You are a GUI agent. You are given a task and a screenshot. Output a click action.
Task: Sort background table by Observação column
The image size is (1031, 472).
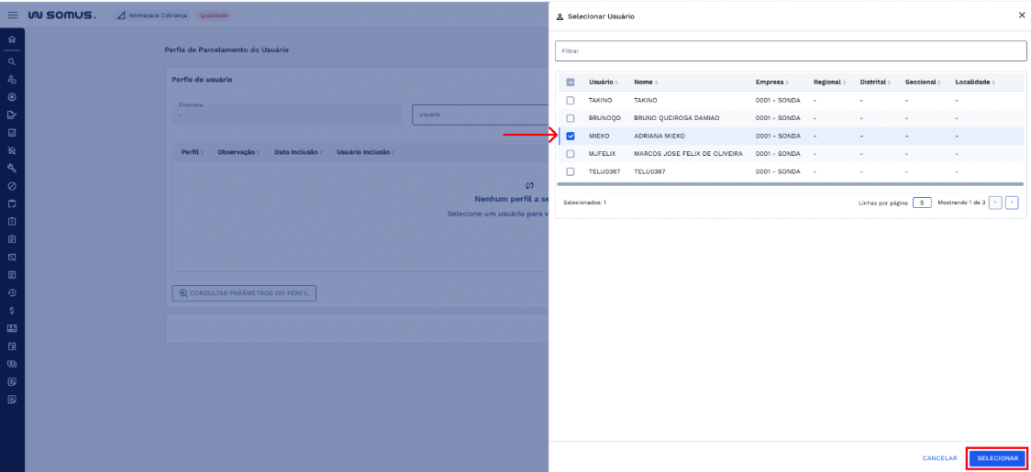238,152
